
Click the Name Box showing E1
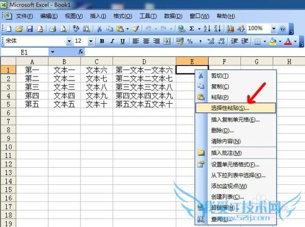pyautogui.click(x=24, y=52)
